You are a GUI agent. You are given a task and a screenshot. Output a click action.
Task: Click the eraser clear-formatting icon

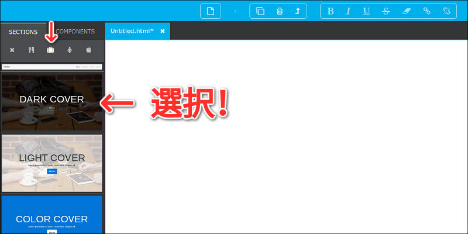click(x=407, y=11)
